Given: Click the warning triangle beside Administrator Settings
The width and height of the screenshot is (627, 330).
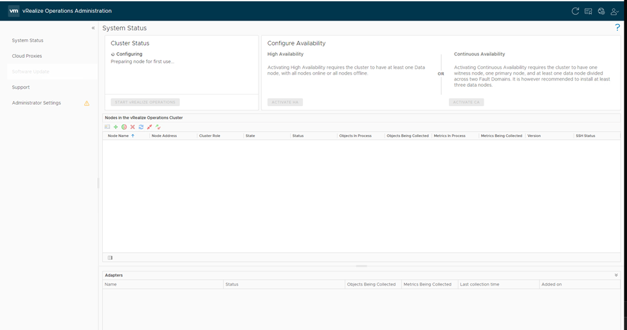Looking at the screenshot, I should pos(87,103).
